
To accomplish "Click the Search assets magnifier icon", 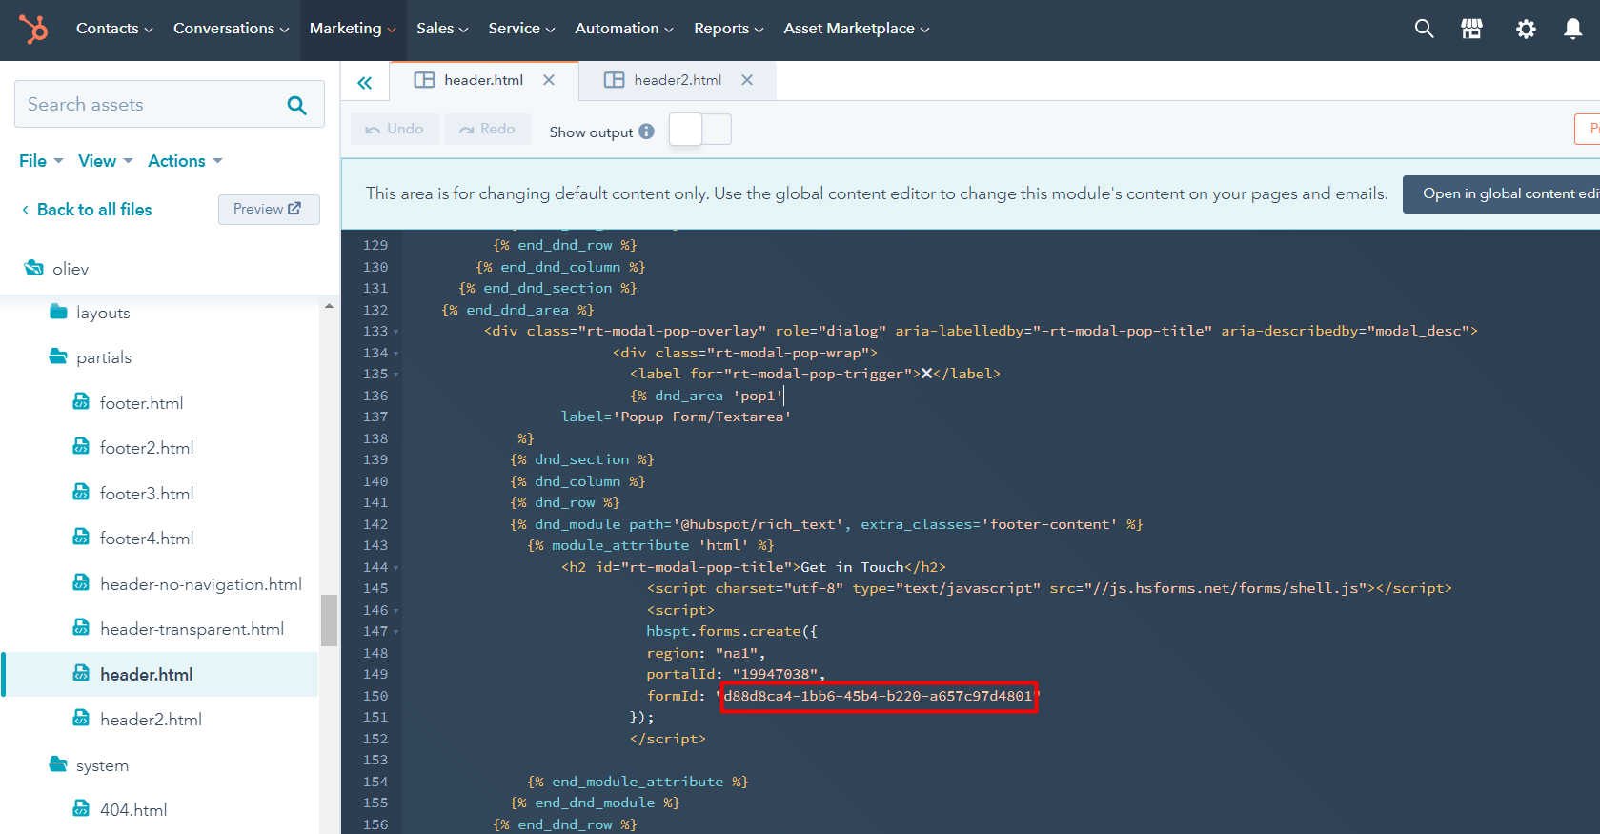I will tap(297, 105).
